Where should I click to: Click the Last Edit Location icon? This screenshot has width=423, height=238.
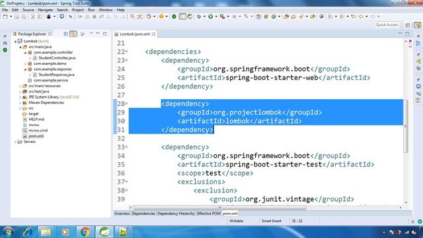click(x=354, y=17)
